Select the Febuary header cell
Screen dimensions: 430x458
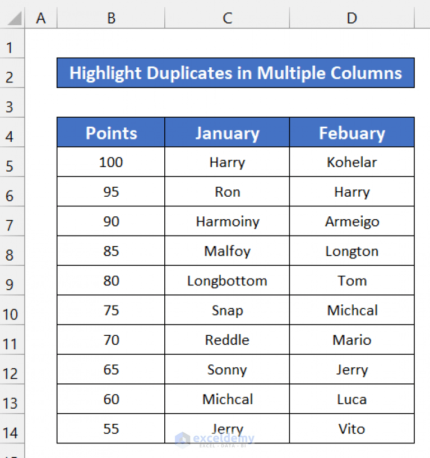(352, 132)
